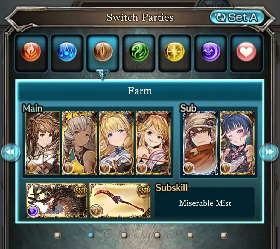The height and width of the screenshot is (249, 280).
Task: Click the Farm party name header
Action: (x=140, y=91)
